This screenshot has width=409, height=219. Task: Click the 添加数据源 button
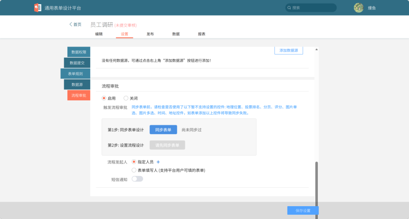(288, 50)
